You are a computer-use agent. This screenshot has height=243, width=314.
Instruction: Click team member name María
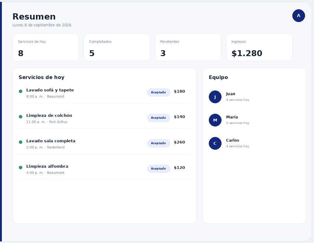[232, 117]
